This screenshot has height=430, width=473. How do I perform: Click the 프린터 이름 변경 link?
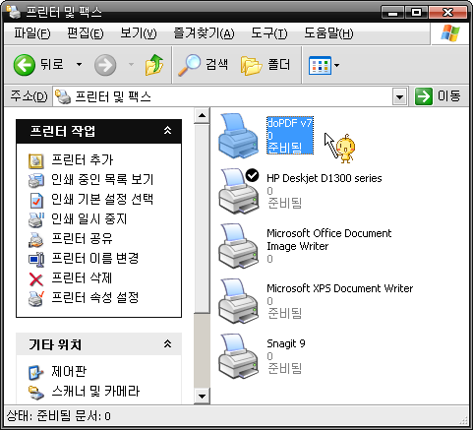95,258
